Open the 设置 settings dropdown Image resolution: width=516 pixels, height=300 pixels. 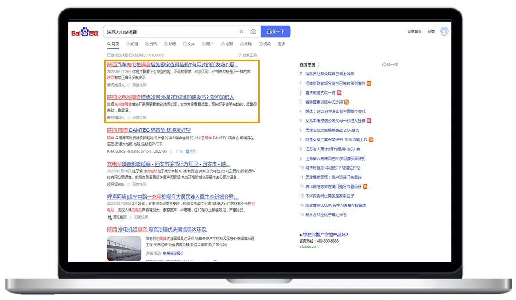(430, 31)
